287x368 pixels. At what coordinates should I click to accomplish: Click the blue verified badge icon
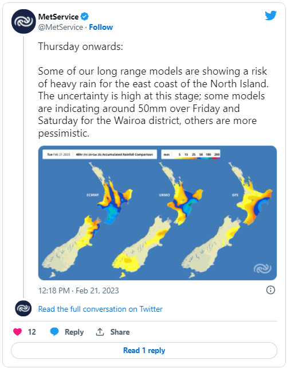pyautogui.click(x=85, y=17)
